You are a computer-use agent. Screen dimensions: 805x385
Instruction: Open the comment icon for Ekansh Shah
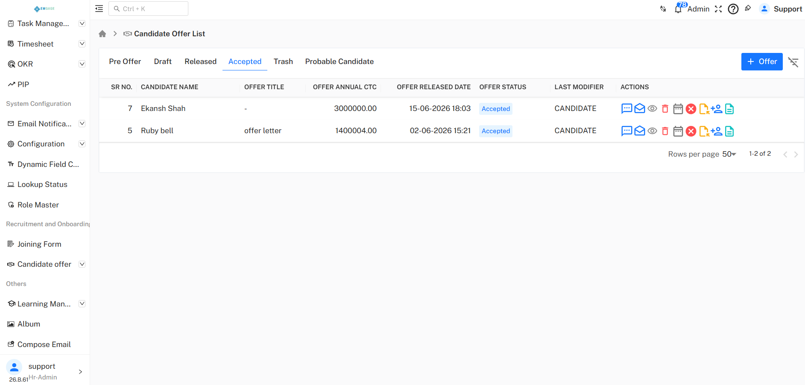626,109
